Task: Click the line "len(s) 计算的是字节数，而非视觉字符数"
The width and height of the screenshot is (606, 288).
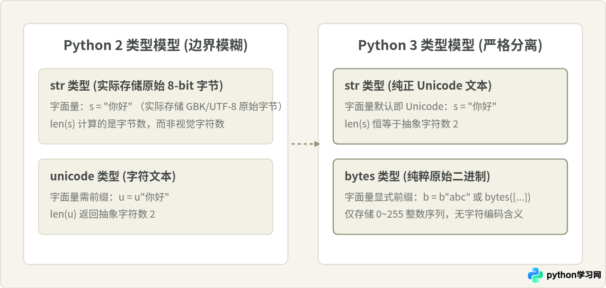Action: pyautogui.click(x=137, y=124)
